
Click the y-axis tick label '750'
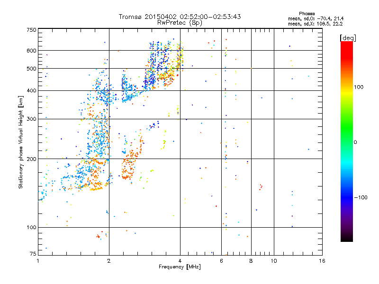point(31,30)
